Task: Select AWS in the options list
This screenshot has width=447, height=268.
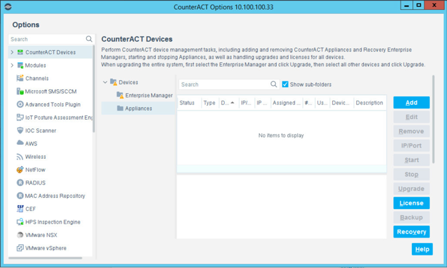Action: pos(31,144)
